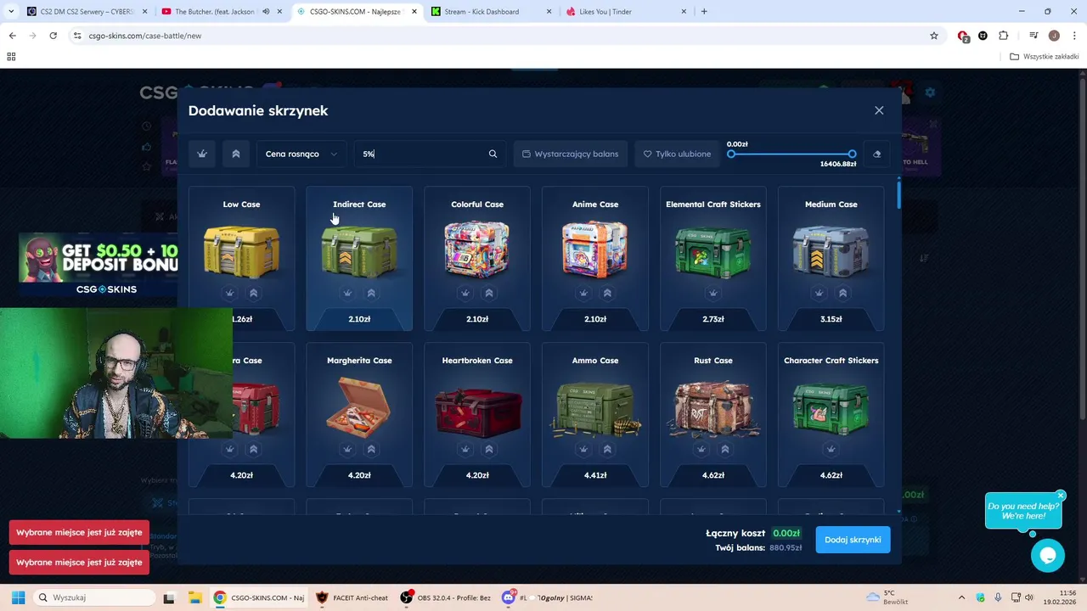The image size is (1087, 611).
Task: Click crown icon on Colorful Case card
Action: 465,293
